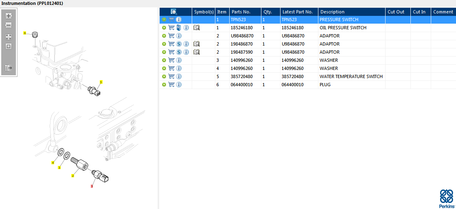Add OIL PRESSURE SWITCH to cart
The height and width of the screenshot is (209, 456).
click(x=171, y=28)
